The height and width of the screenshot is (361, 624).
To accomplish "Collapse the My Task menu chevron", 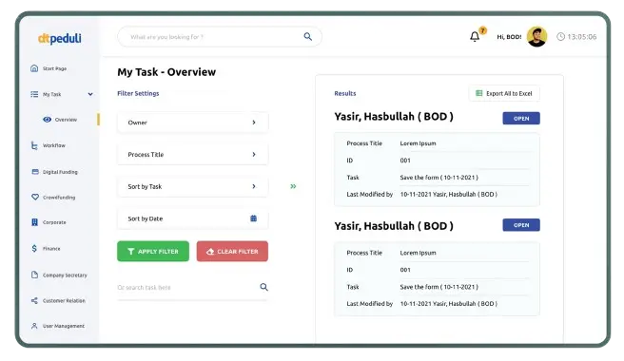I will [90, 94].
